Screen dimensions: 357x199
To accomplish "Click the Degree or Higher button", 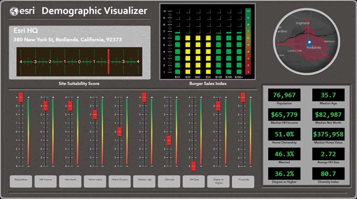I will [218, 181].
